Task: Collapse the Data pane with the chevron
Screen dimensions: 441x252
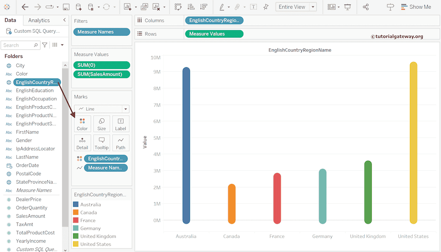Action: click(x=65, y=20)
